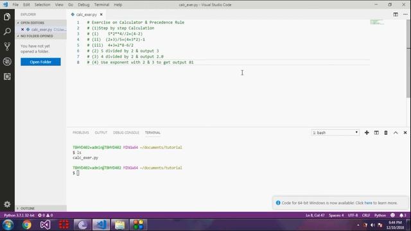Screen dimensions: 411x231
Task: Open the terminal selector dropdown '1: bash'
Action: [335, 133]
